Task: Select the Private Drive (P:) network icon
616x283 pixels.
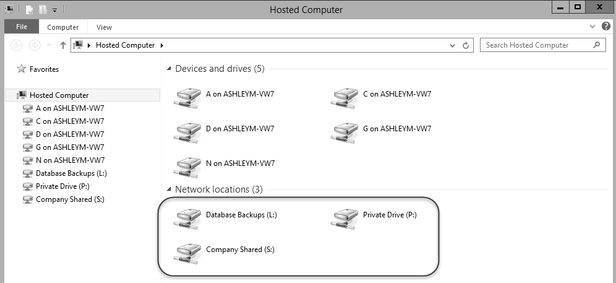Action: (x=344, y=219)
